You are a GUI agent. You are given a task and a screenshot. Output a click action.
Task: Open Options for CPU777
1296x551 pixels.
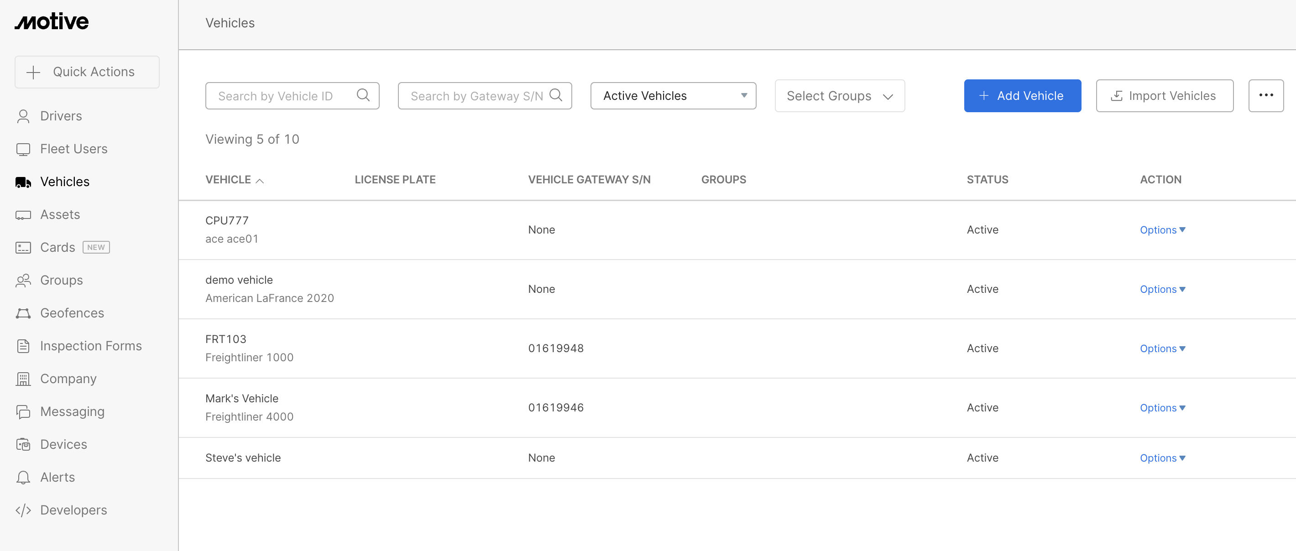[1162, 230]
